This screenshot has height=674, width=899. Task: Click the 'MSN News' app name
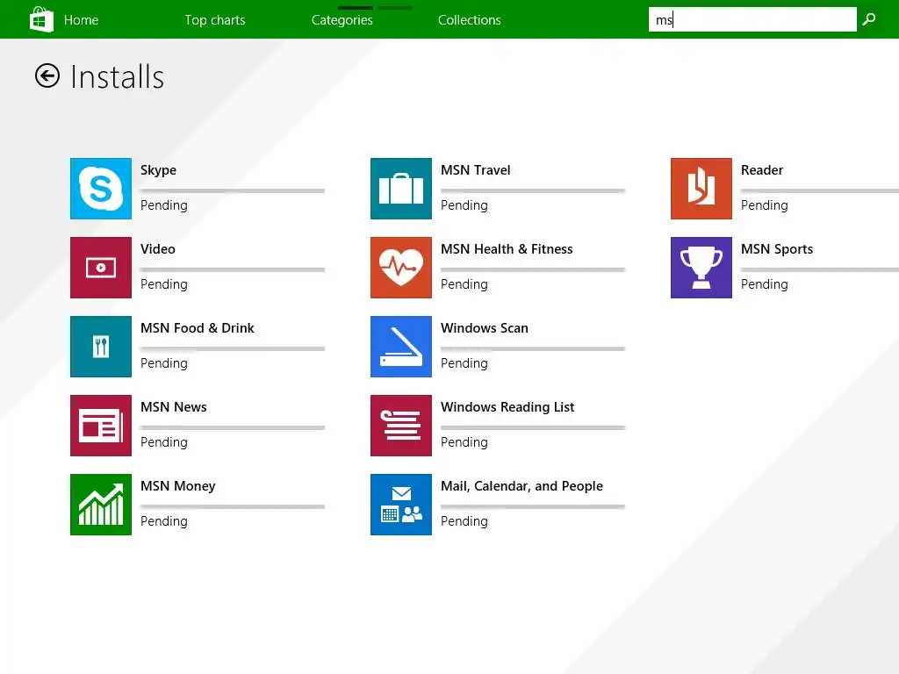(174, 407)
